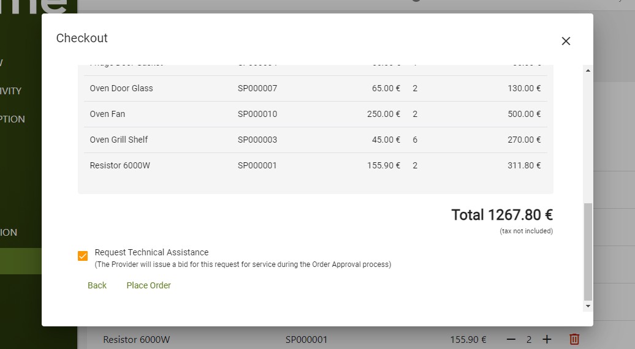The height and width of the screenshot is (349, 635).
Task: Select the Oven Grill Shelf item name
Action: pos(119,140)
